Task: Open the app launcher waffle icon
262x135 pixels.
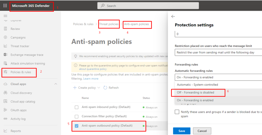Action: [5, 6]
